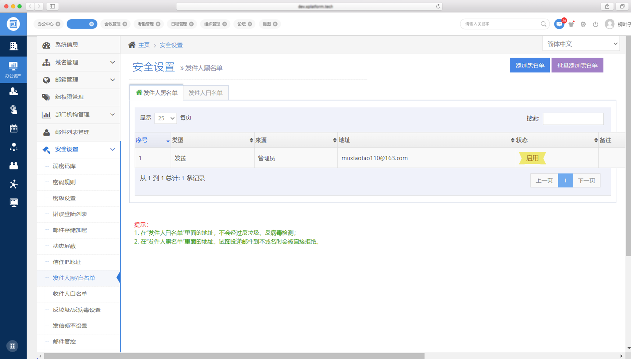Open the calendar icon in left rail
The image size is (631, 359).
click(14, 129)
